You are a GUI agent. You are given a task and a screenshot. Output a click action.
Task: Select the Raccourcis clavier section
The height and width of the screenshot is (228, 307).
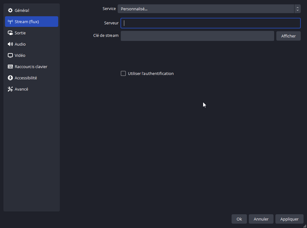click(31, 67)
